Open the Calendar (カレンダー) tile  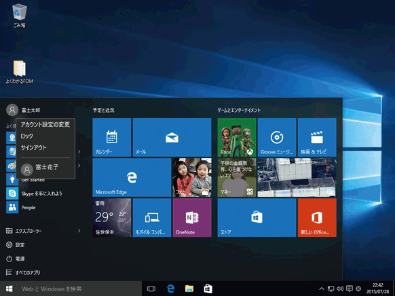click(x=111, y=137)
